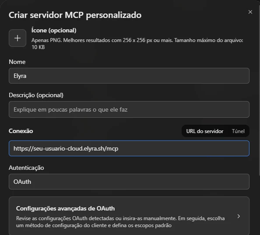Open the Autenticação OAuth dropdown
Image resolution: width=260 pixels, height=235 pixels.
(129, 182)
